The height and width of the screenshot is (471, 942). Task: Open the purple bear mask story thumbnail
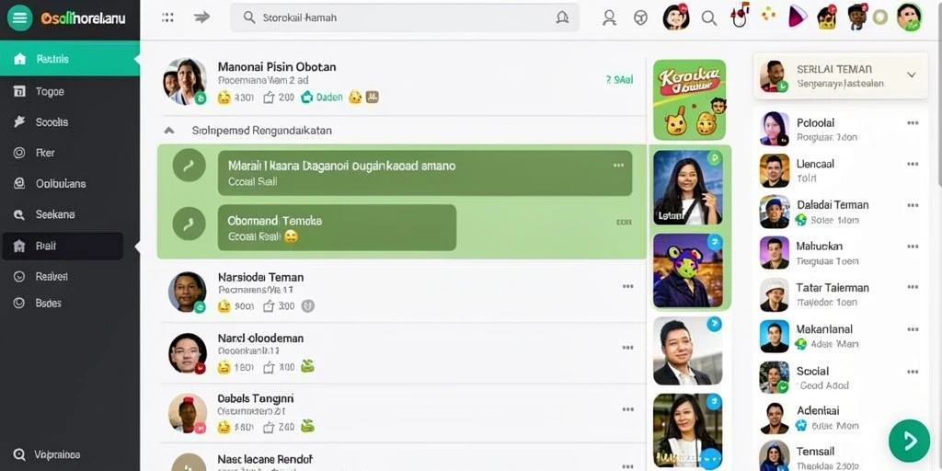[688, 270]
